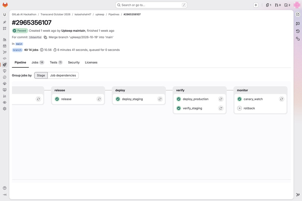Open the Deploy icon below the shield
The width and height of the screenshot is (302, 201).
4,77
